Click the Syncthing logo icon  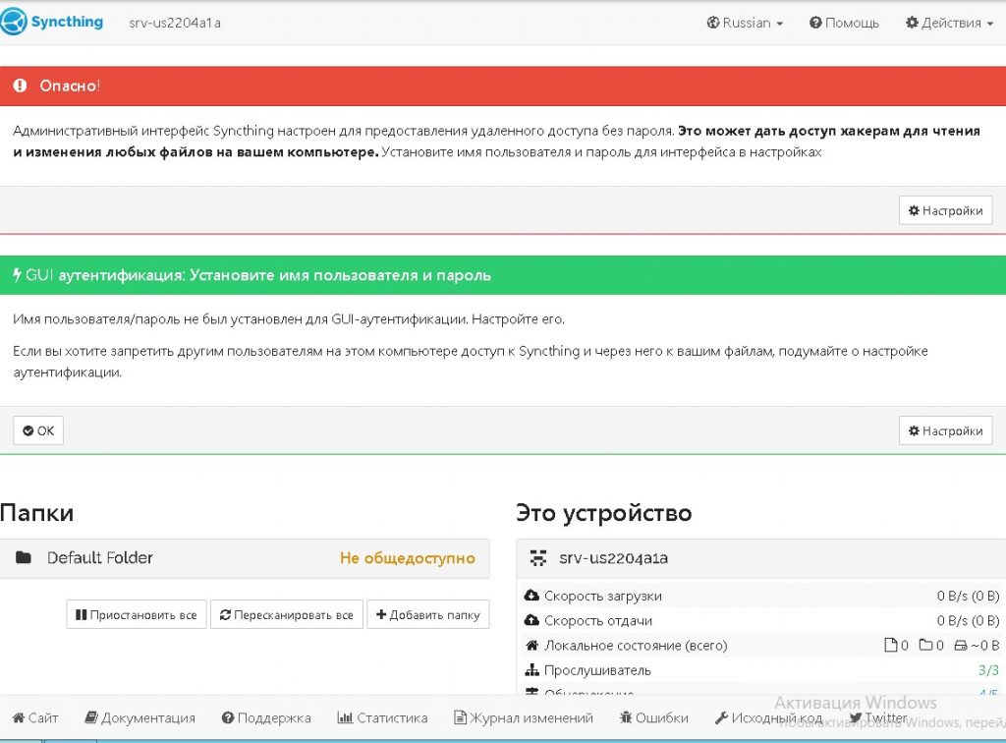(x=14, y=22)
